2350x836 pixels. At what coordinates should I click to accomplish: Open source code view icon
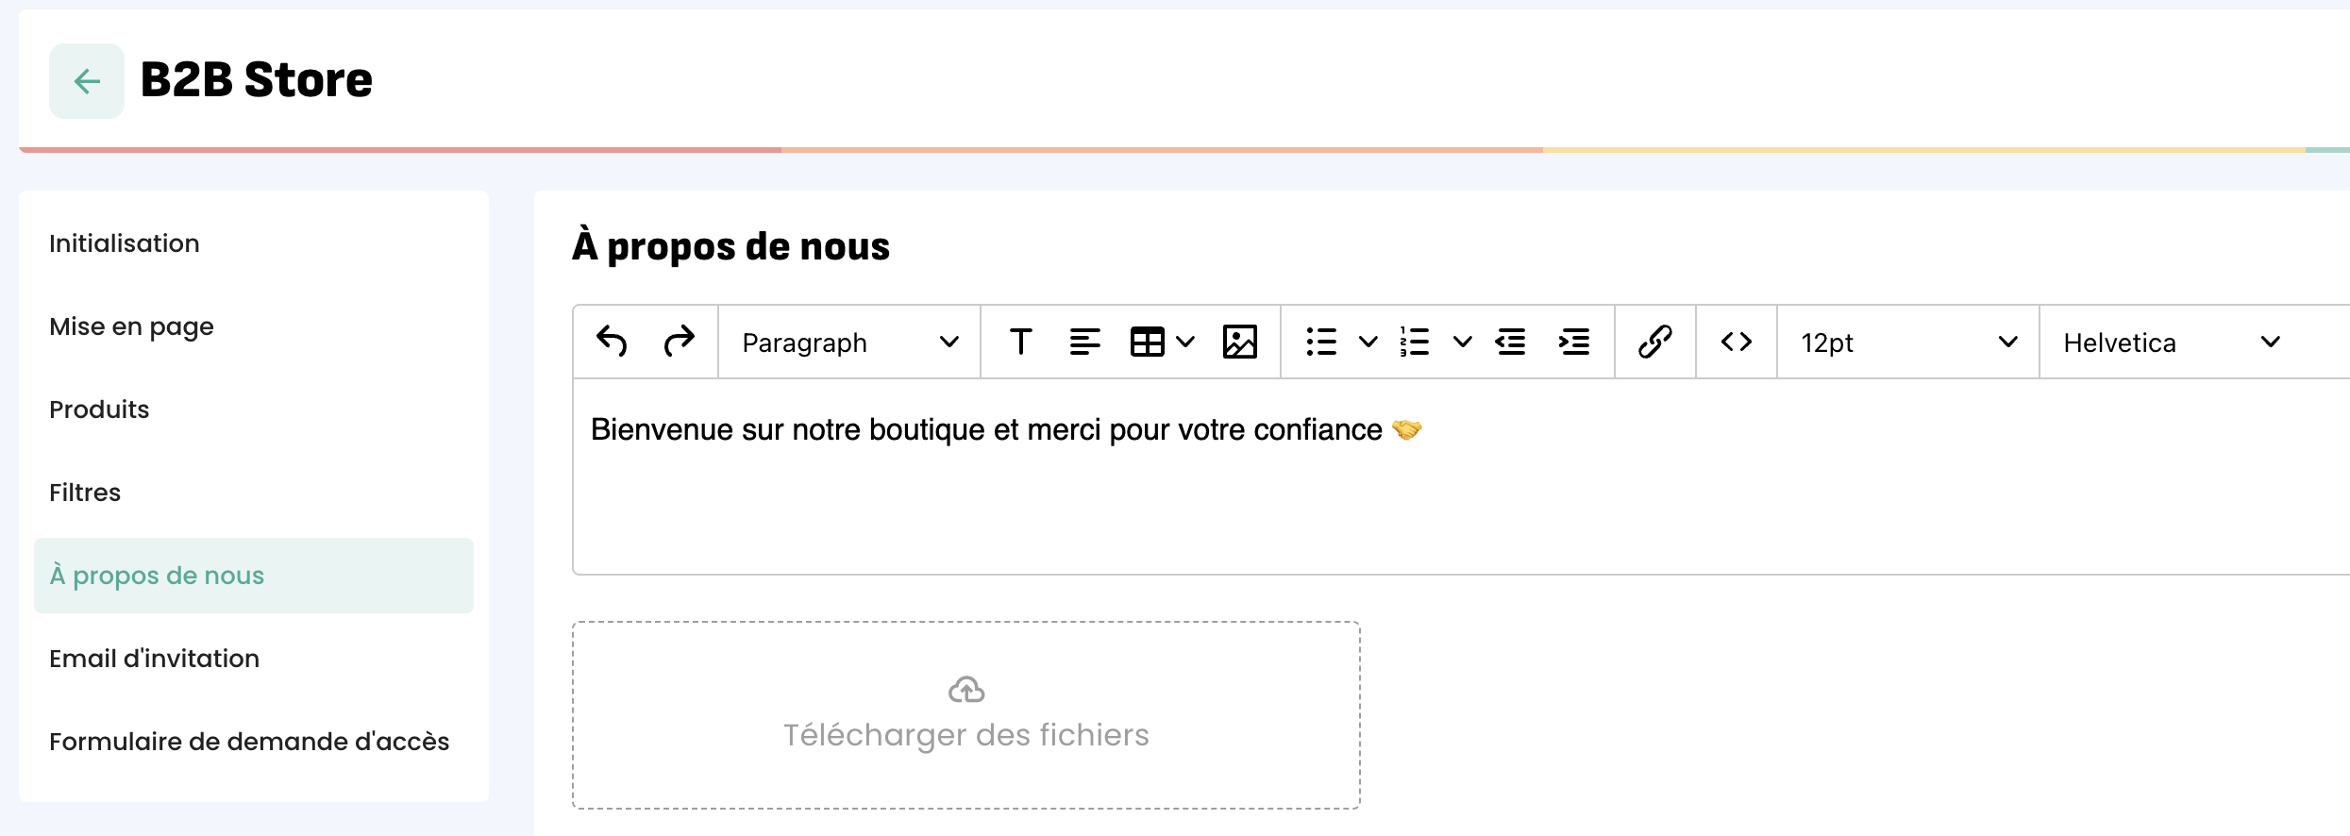coord(1736,342)
